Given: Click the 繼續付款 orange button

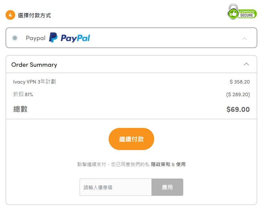Looking at the screenshot, I should pyautogui.click(x=131, y=139).
